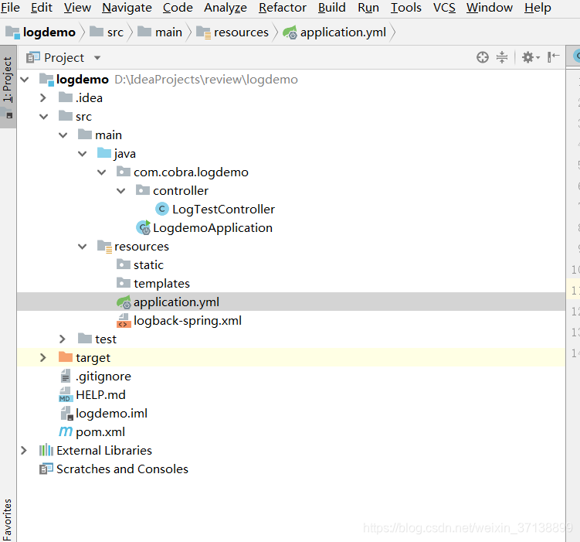This screenshot has width=580, height=542.
Task: Click the controller package icon
Action: click(143, 190)
